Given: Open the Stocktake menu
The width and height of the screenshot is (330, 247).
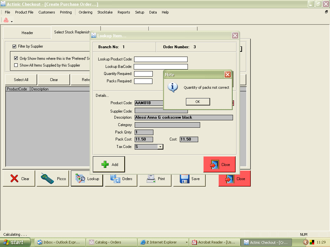Looking at the screenshot, I should pos(105,12).
